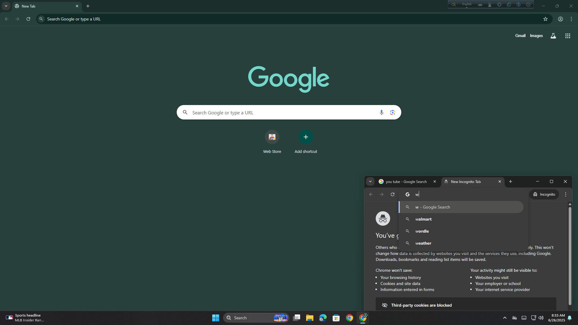Search by image with Google Lens icon
Viewport: 578px width, 325px height.
(393, 112)
